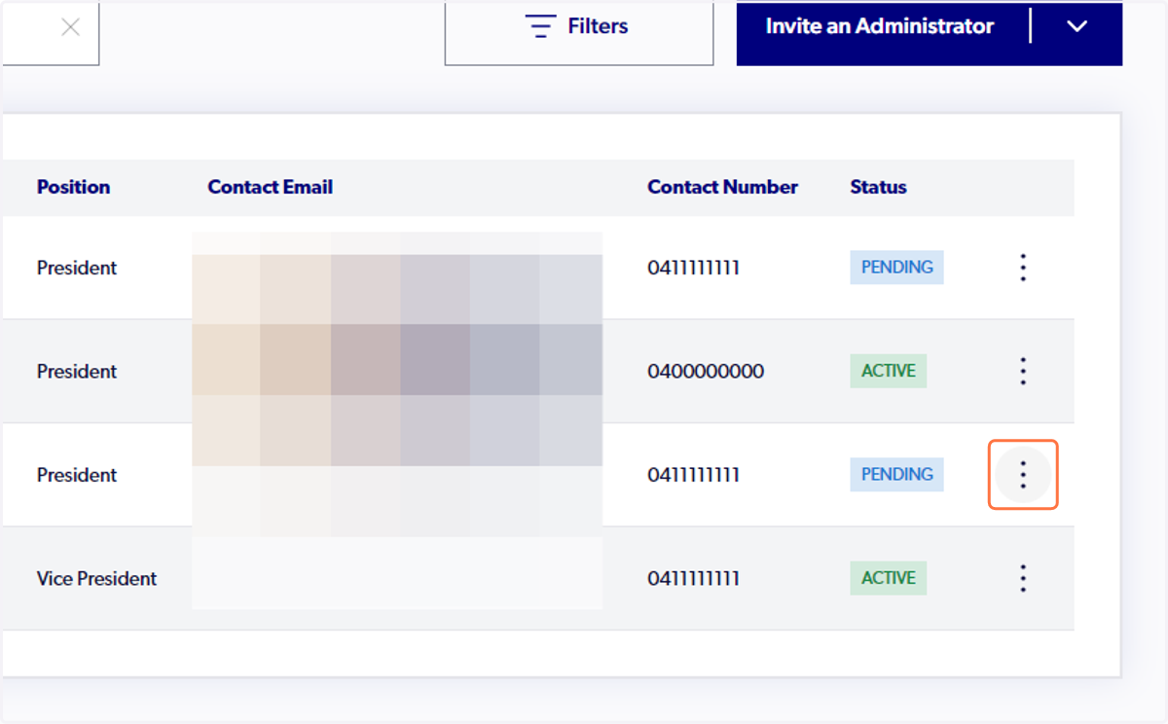Clear search with the X icon
1168x724 pixels.
[70, 27]
